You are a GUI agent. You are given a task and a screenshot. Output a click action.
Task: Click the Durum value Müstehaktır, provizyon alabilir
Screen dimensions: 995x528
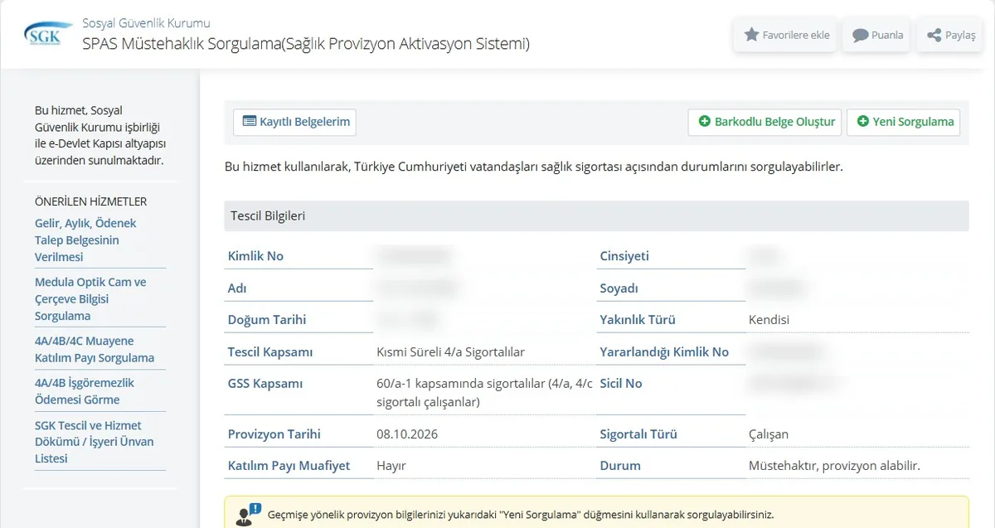pos(834,466)
